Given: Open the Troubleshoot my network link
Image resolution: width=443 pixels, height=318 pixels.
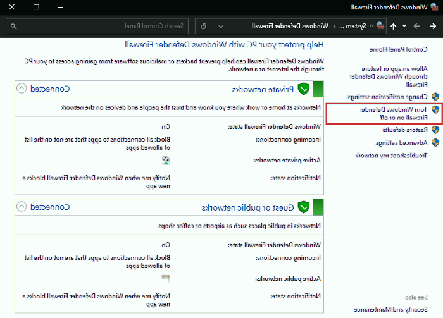Looking at the screenshot, I should point(391,156).
